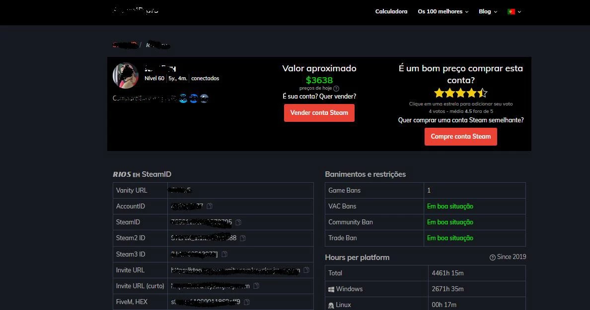Open the Calculadora page
590x310 pixels.
(391, 11)
